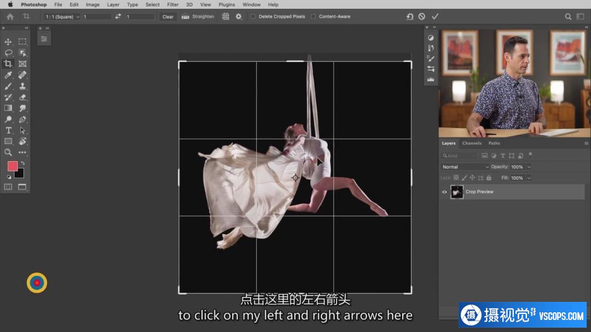
Task: Open the Normal blend mode dropdown
Action: [x=465, y=167]
